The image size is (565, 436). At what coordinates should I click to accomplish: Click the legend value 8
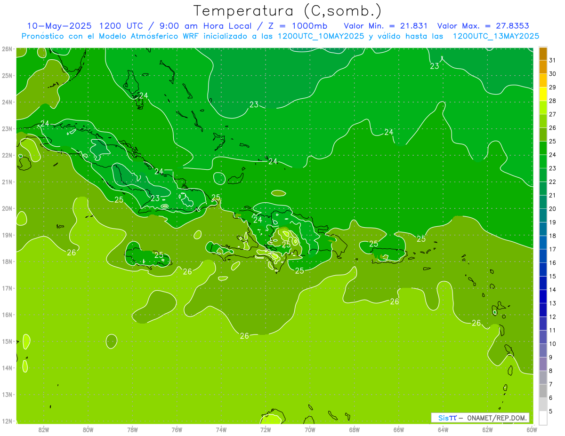tap(551, 371)
